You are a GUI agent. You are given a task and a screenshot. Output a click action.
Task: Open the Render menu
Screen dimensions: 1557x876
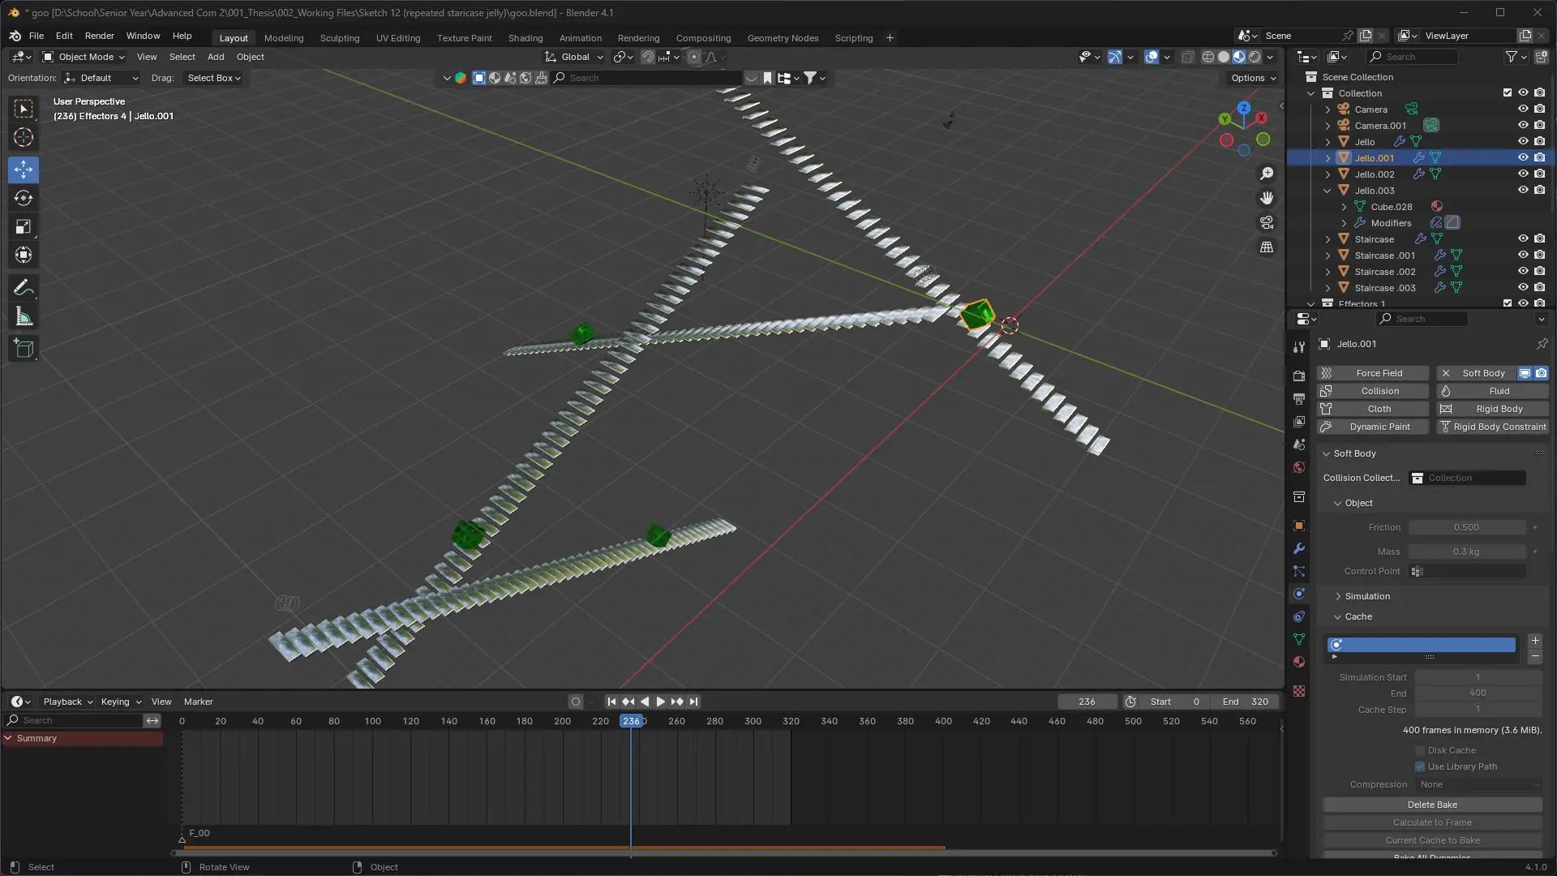click(99, 36)
